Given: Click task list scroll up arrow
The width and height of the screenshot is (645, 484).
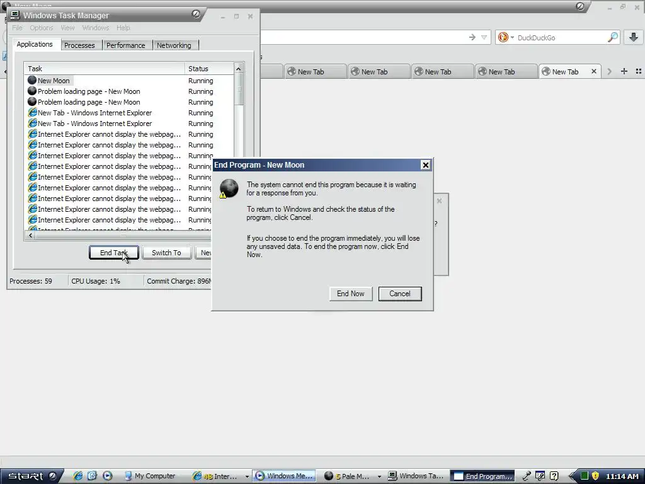Looking at the screenshot, I should pyautogui.click(x=239, y=69).
